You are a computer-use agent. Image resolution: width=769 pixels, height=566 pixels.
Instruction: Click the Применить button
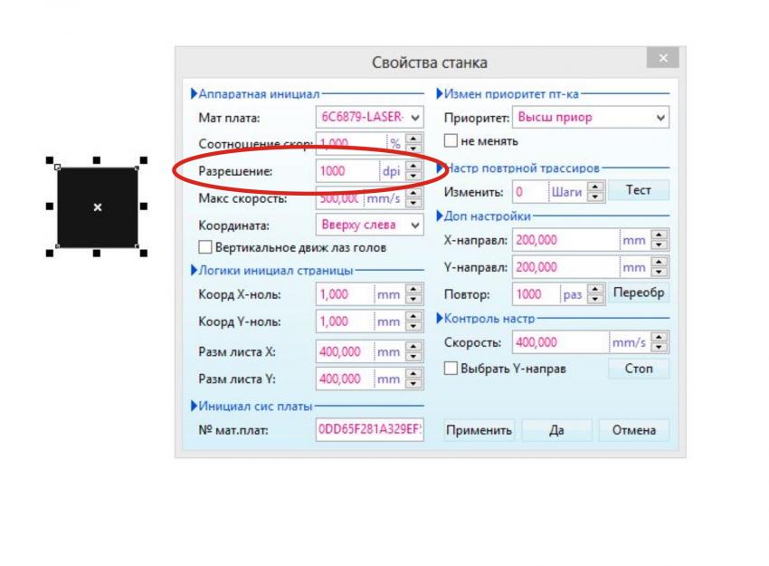(x=479, y=430)
